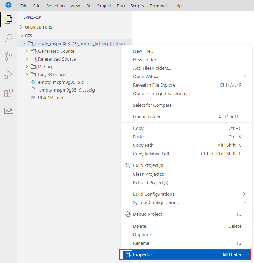The image size is (254, 263).
Task: Open the System Configurations submenu arrow
Action: point(244,202)
